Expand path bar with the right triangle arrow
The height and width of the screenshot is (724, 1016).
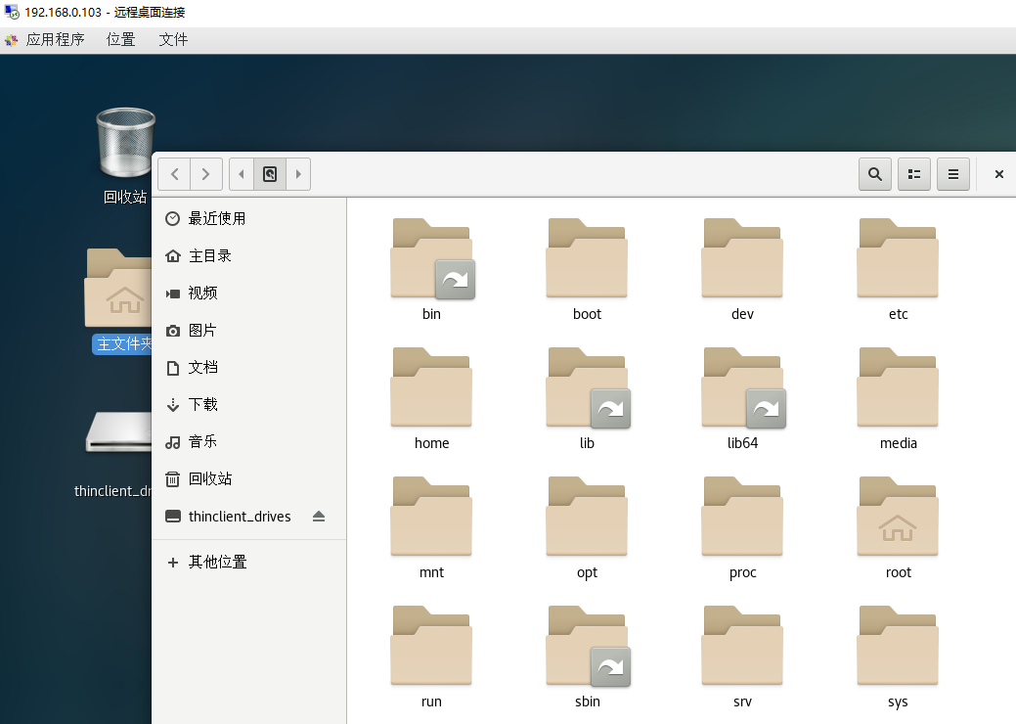click(297, 174)
